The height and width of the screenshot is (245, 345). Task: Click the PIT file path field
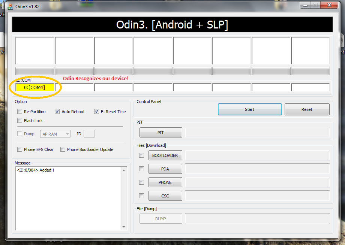tap(257, 133)
